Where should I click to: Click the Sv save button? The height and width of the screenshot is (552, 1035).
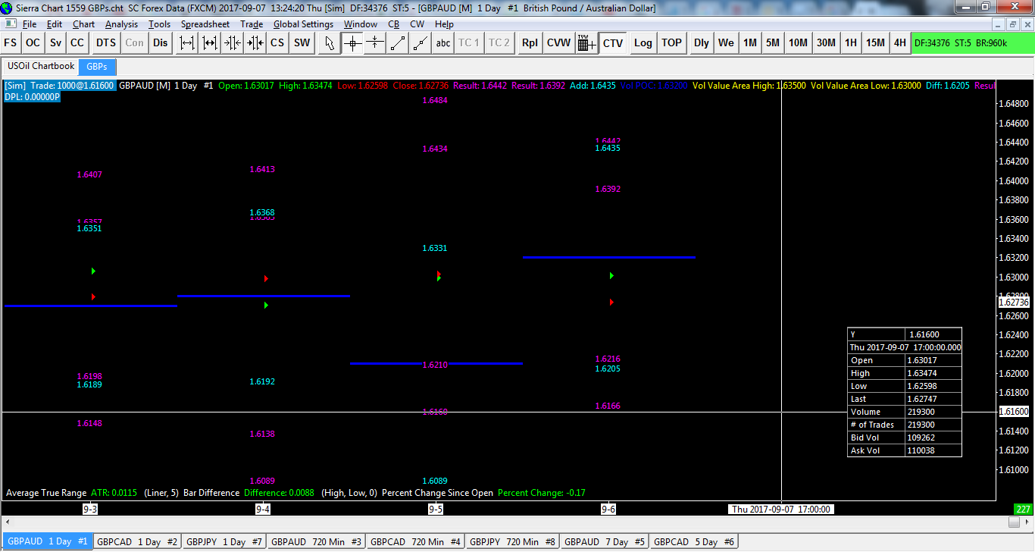(56, 42)
